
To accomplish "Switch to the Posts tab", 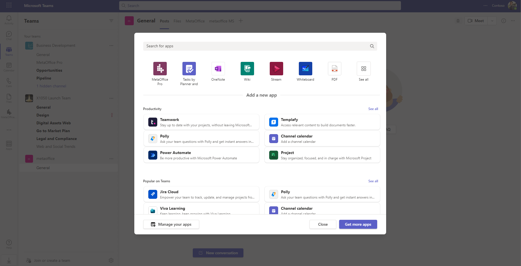I will (x=165, y=21).
